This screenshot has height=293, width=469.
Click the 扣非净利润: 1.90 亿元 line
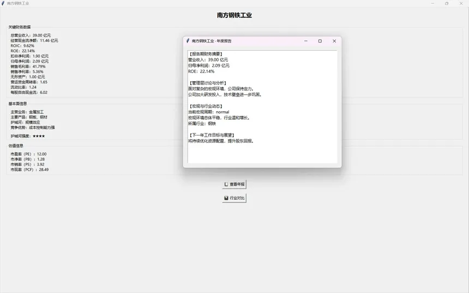click(29, 56)
